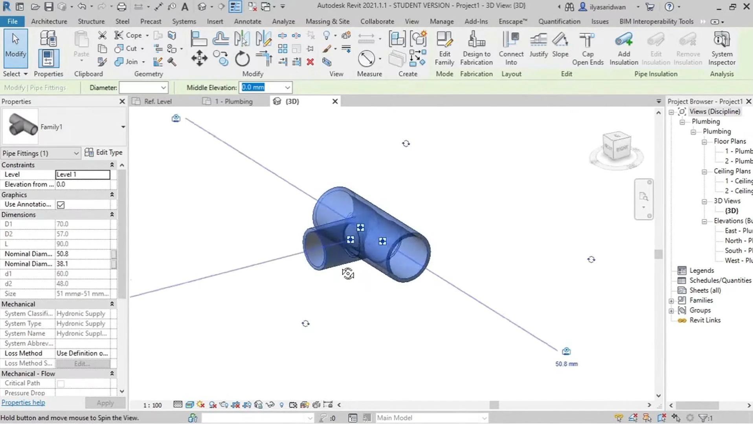Toggle the Critical Path checkbox
The height and width of the screenshot is (424, 753).
point(61,383)
